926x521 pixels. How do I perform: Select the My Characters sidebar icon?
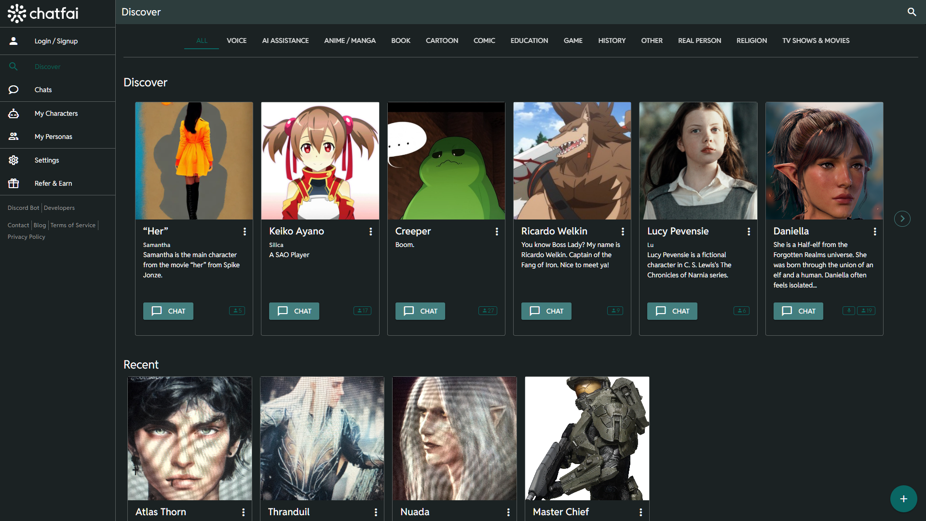pyautogui.click(x=13, y=113)
